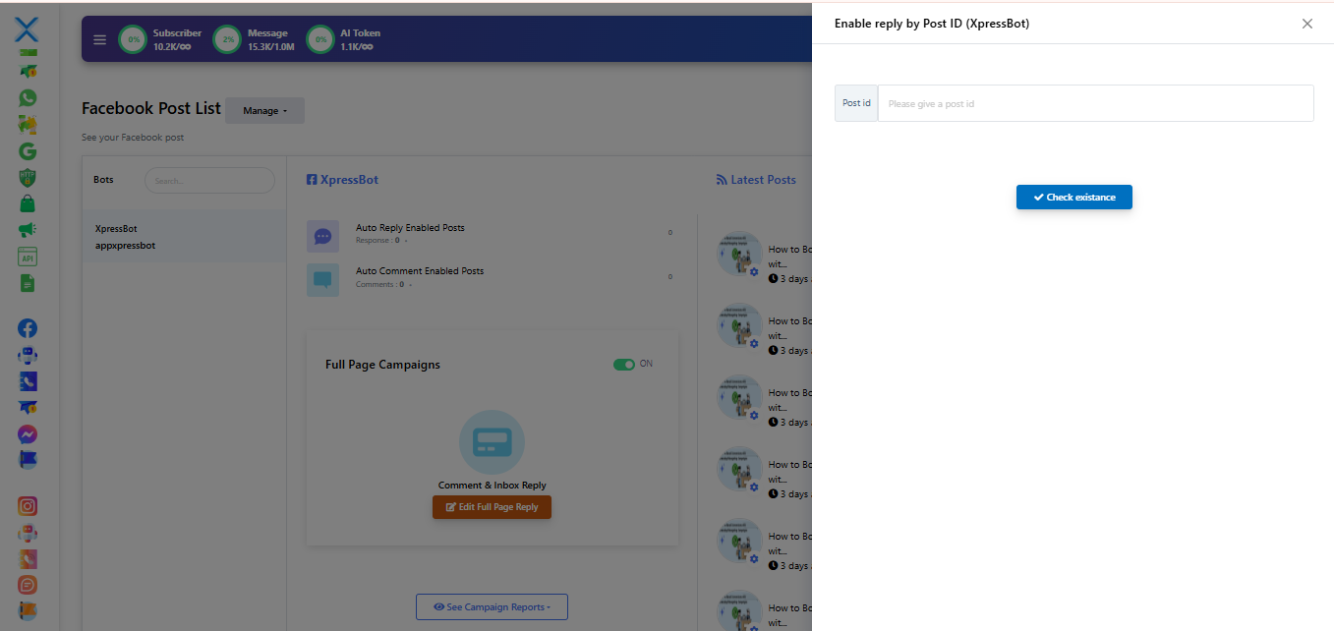Screen dimensions: 1334x631
Task: Open the See Campaign Reports dropdown
Action: 492,607
